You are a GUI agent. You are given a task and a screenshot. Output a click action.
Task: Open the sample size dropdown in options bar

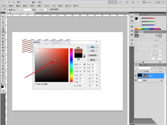pyautogui.click(x=25, y=10)
